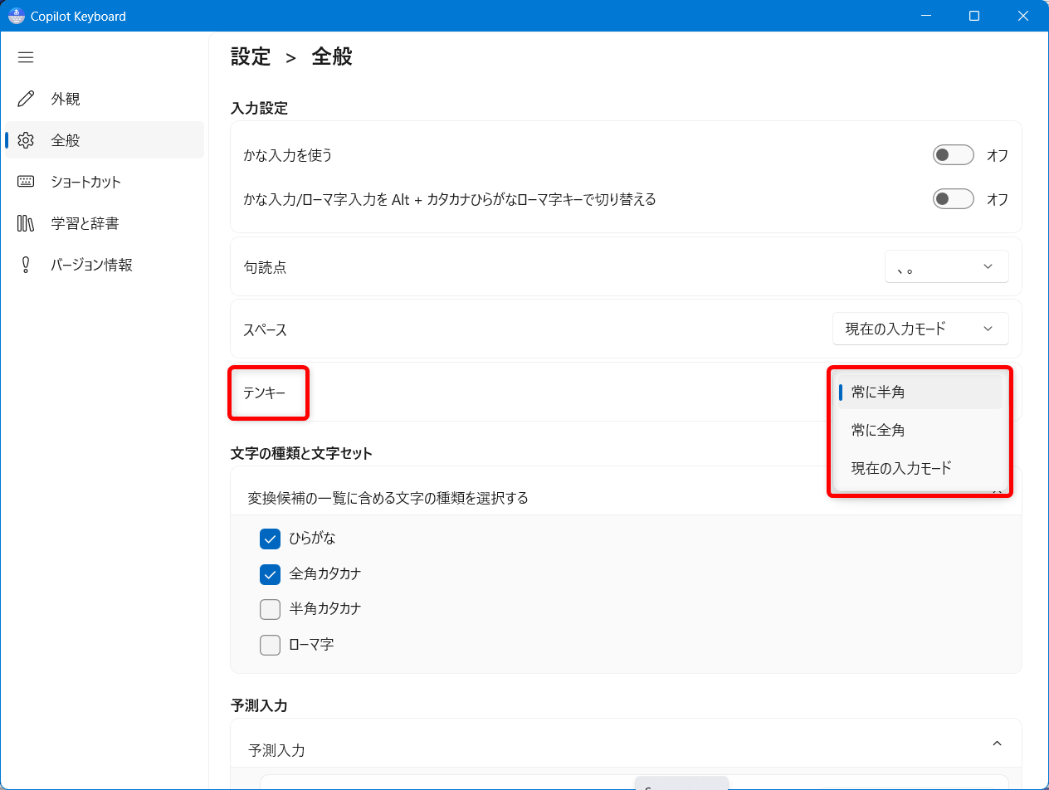The height and width of the screenshot is (790, 1049).
Task: Check the ローマ字 checkbox
Action: (270, 645)
